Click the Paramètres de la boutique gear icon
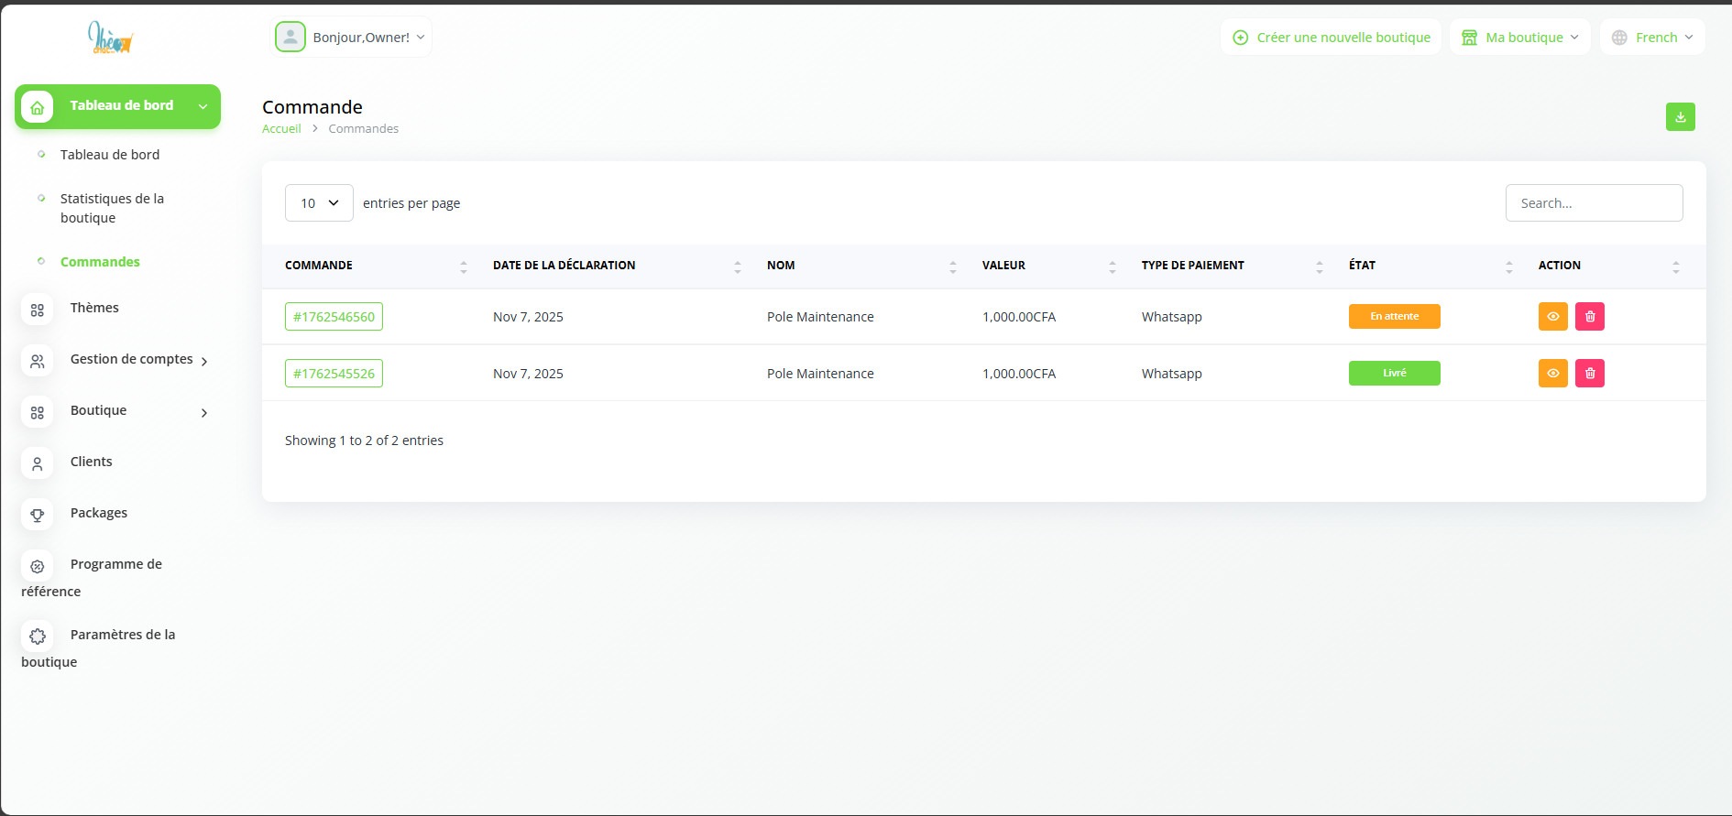The width and height of the screenshot is (1732, 816). pyautogui.click(x=38, y=636)
